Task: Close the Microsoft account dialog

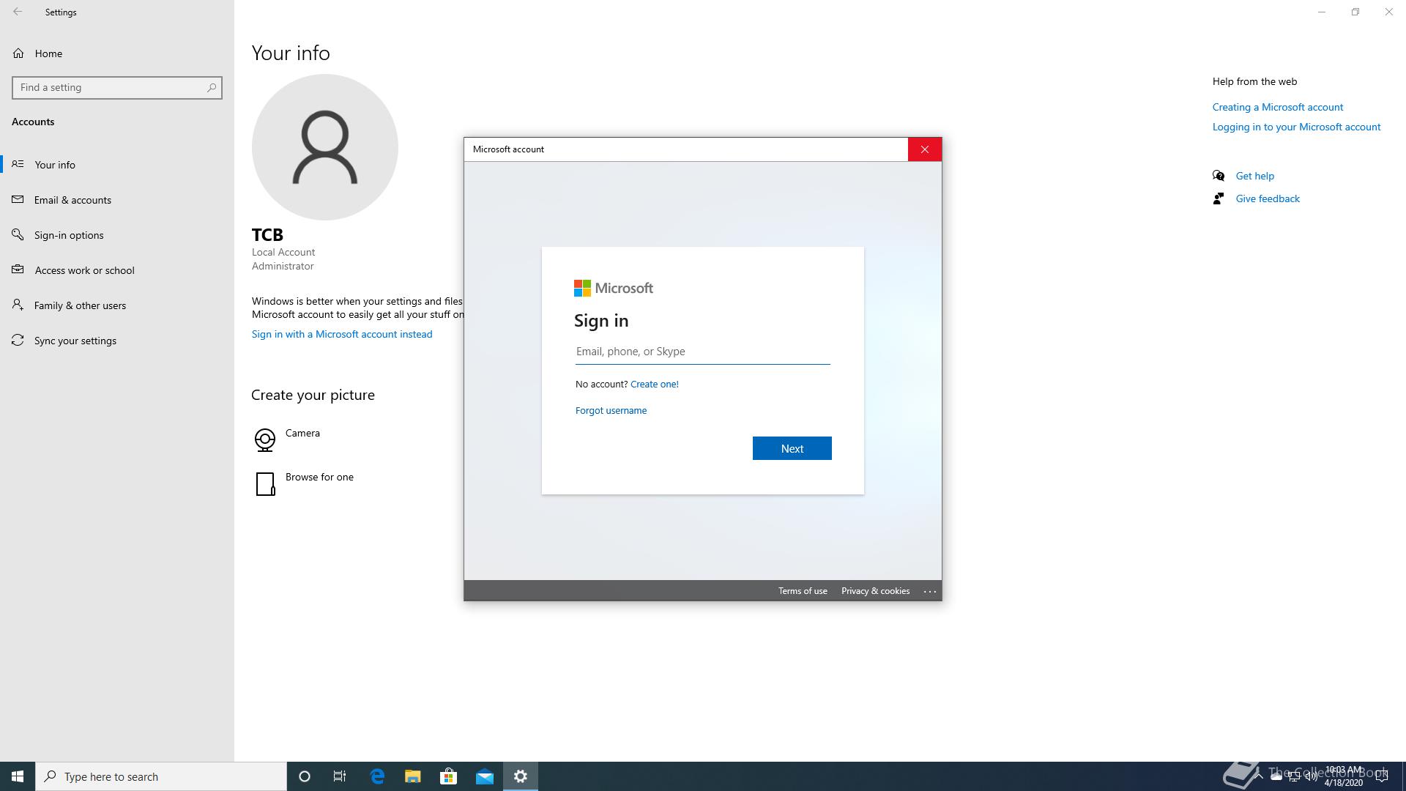Action: 925,149
